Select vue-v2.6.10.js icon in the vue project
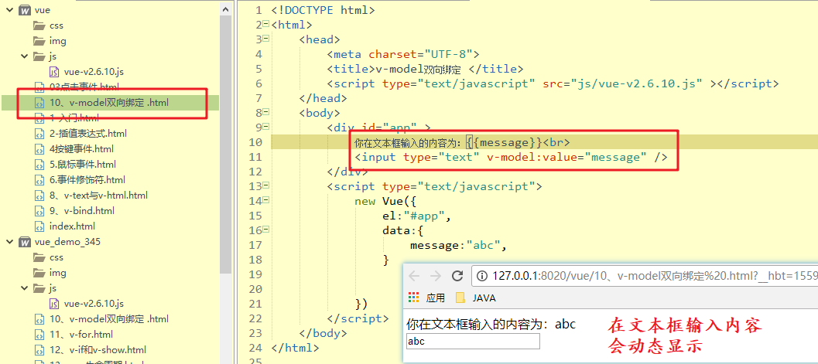The image size is (818, 364). click(54, 71)
